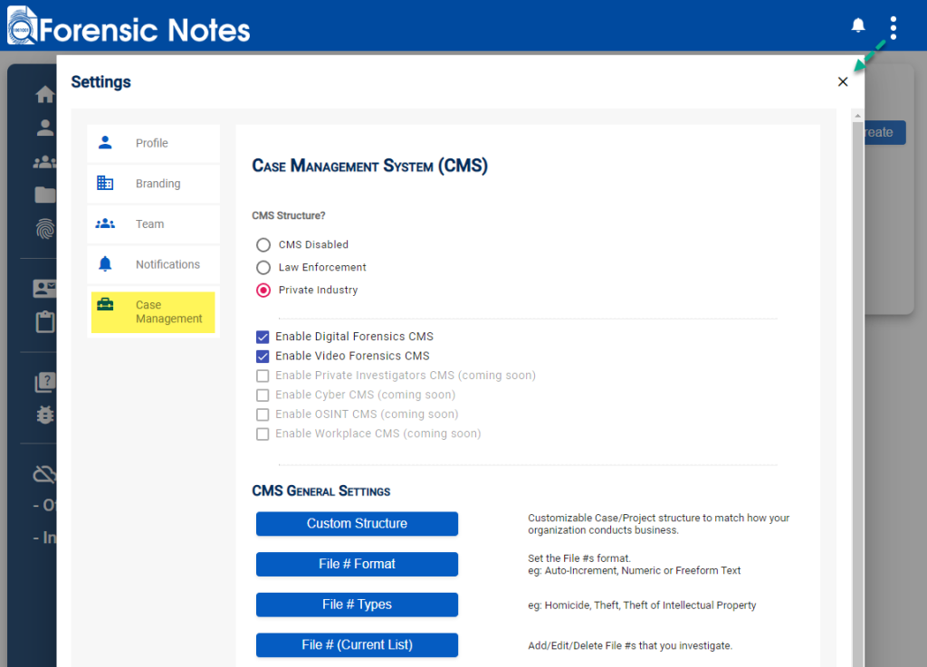Select the CMS Disabled radio option

click(263, 244)
